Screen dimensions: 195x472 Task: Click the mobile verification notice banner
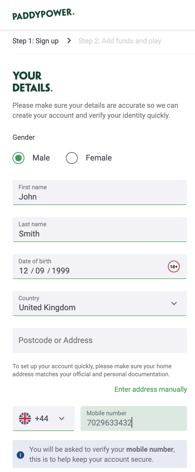(x=99, y=454)
